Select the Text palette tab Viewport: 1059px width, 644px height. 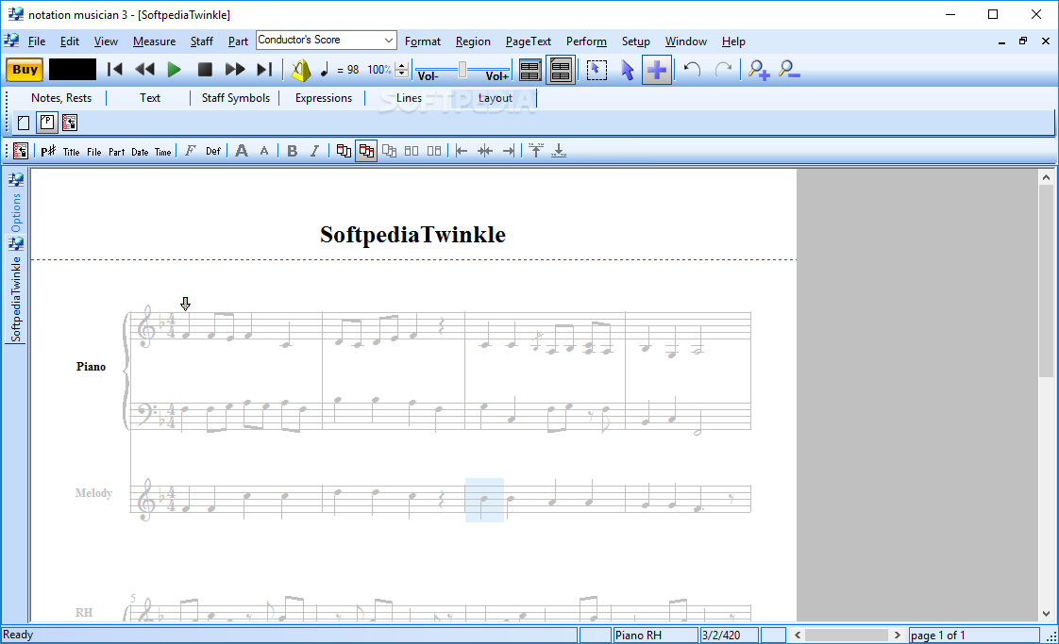pos(150,98)
